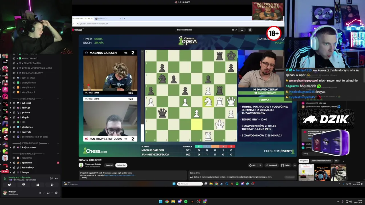The image size is (365, 205).
Task: Mute the Discord microphone
Action: pos(40,193)
